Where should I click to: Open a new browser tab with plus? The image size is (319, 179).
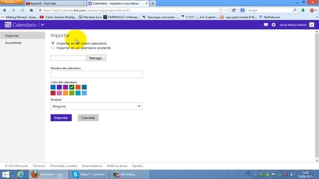pos(153,3)
